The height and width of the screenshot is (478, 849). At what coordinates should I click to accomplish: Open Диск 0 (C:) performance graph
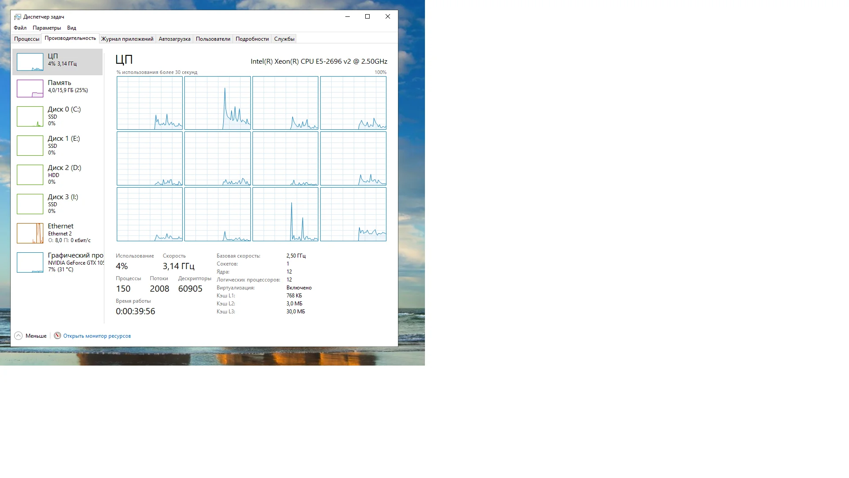click(30, 116)
